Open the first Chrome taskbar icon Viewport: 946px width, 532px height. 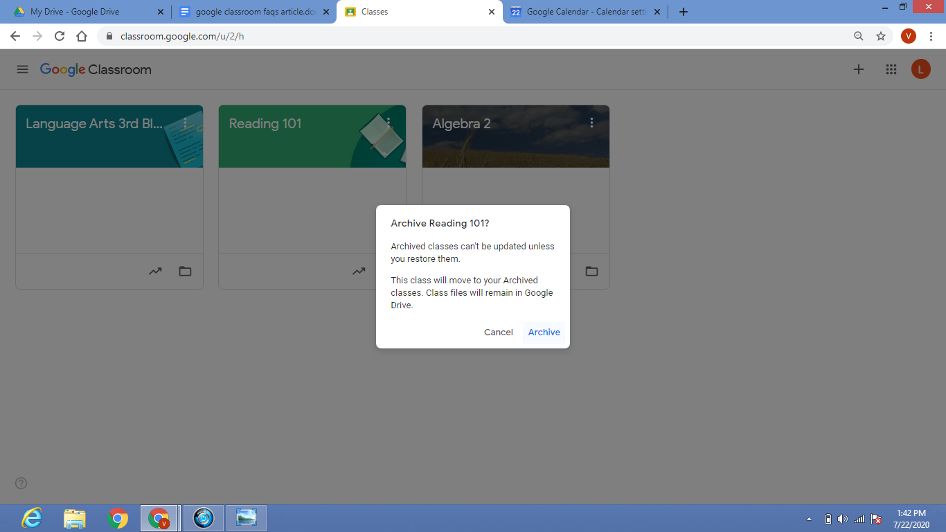coord(118,517)
